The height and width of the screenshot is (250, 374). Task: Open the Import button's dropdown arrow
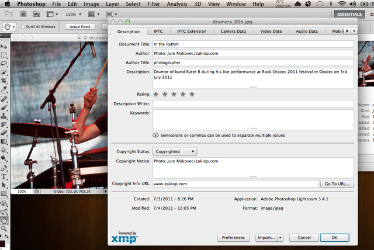(x=280, y=238)
